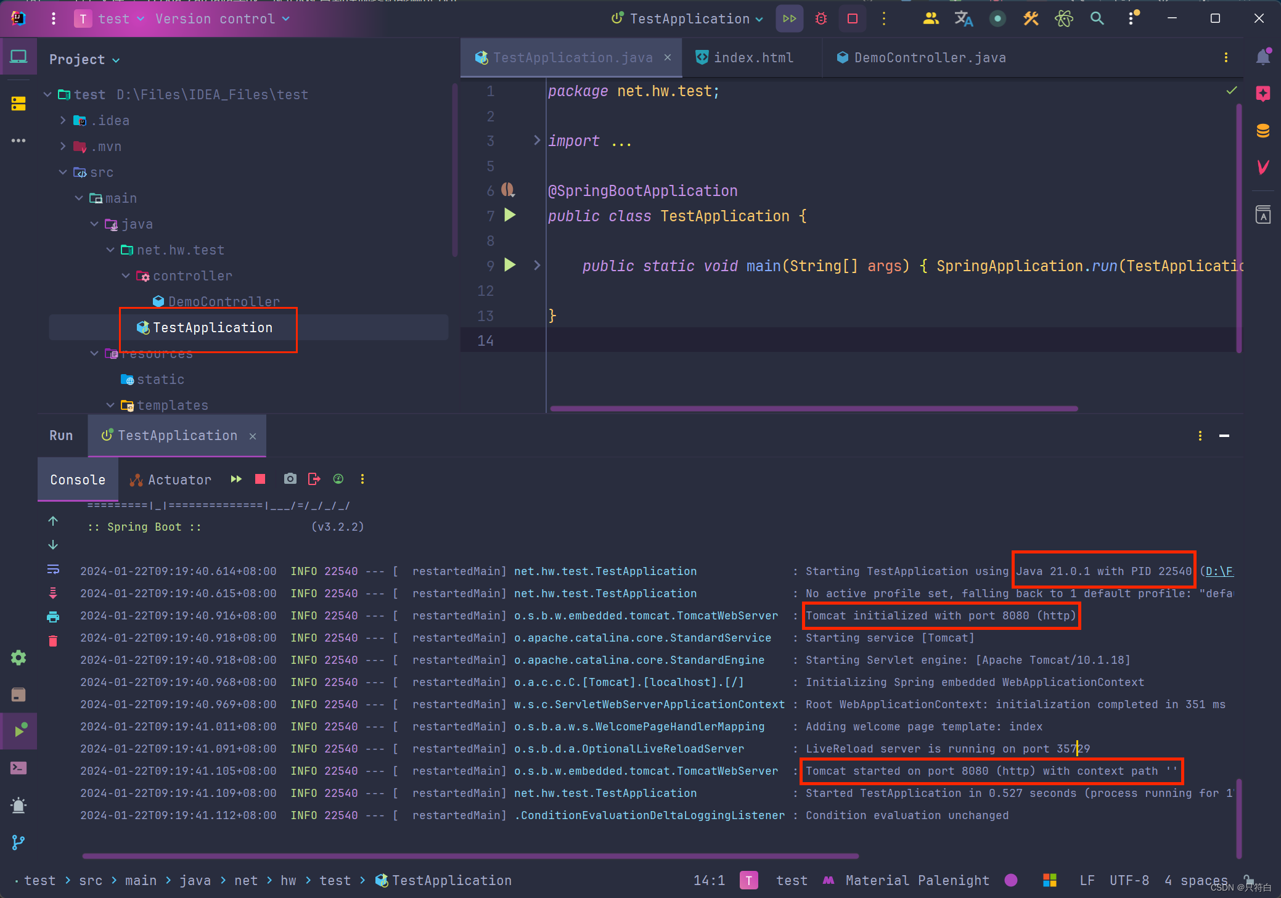Click the 4 spaces indent setting
1281x898 pixels.
tap(1196, 880)
